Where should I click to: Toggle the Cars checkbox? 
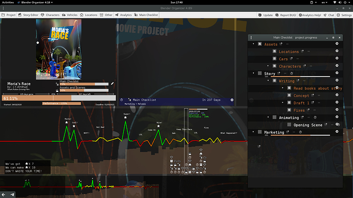[274, 59]
